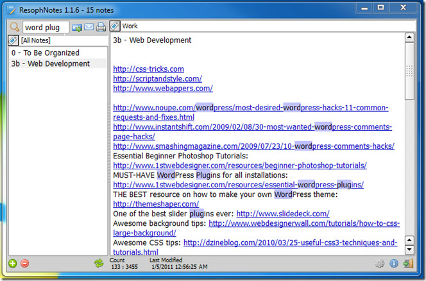Click the Work tags field
The width and height of the screenshot is (426, 281).
[x=268, y=26]
